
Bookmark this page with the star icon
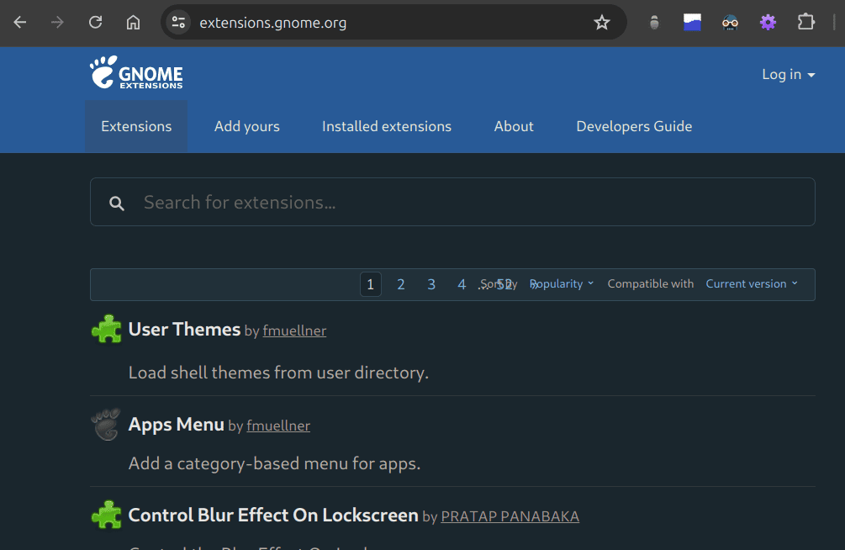(602, 23)
